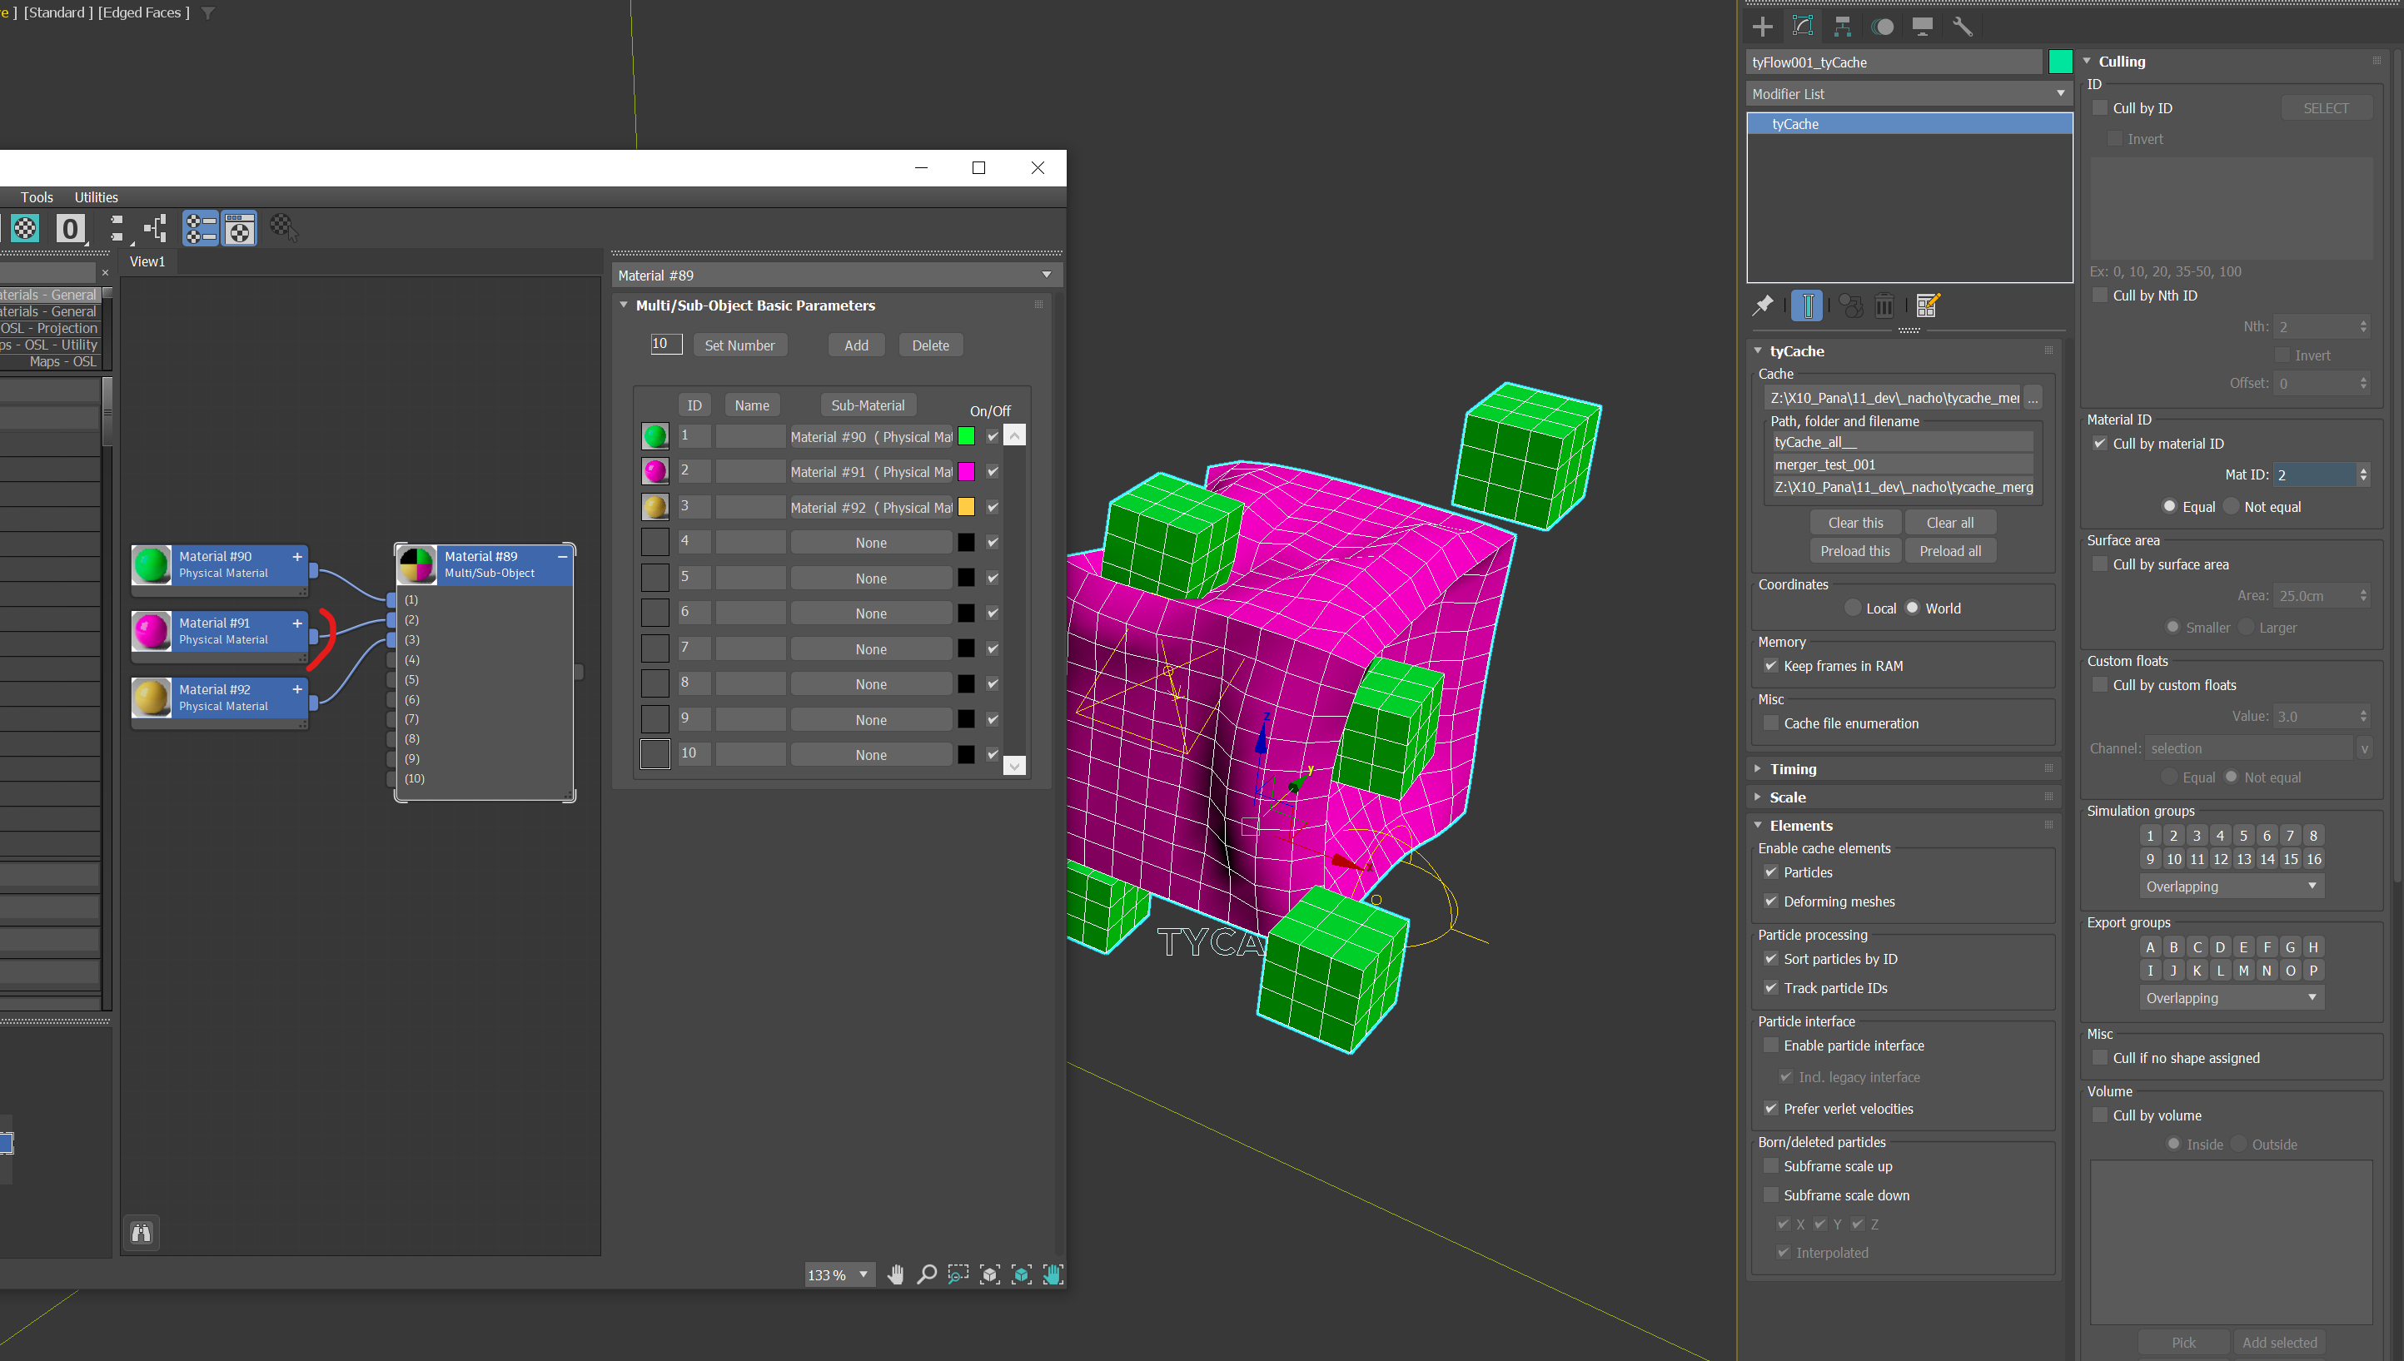
Task: Select the Pan hand tool in material editor
Action: pyautogui.click(x=895, y=1274)
